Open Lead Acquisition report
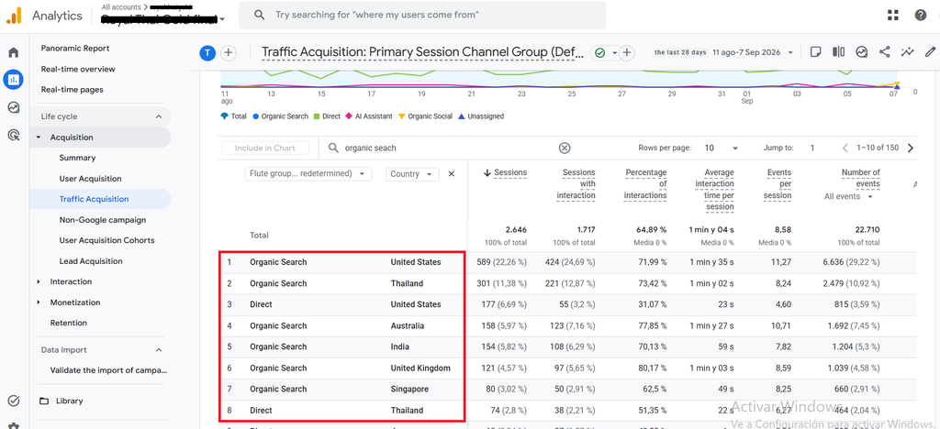Screen dimensions: 940x429 click(91, 261)
